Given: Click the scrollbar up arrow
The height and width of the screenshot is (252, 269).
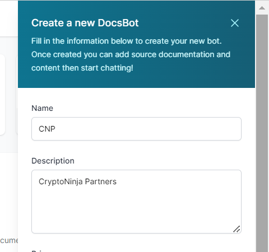Looking at the screenshot, I should (262, 8).
